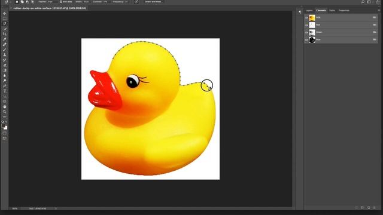Click Add to Selection mode icon
This screenshot has height=215, width=383.
[22, 2]
